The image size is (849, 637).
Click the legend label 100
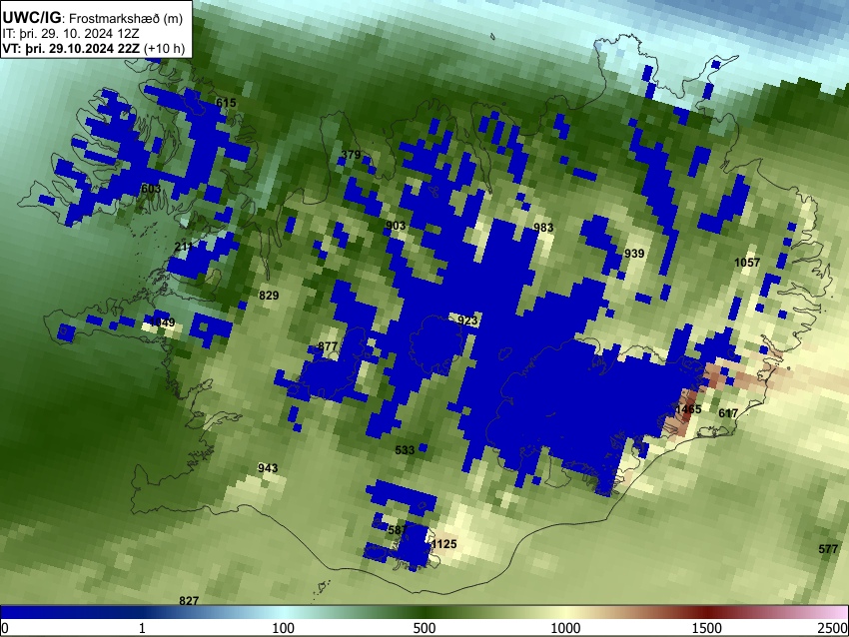click(284, 628)
